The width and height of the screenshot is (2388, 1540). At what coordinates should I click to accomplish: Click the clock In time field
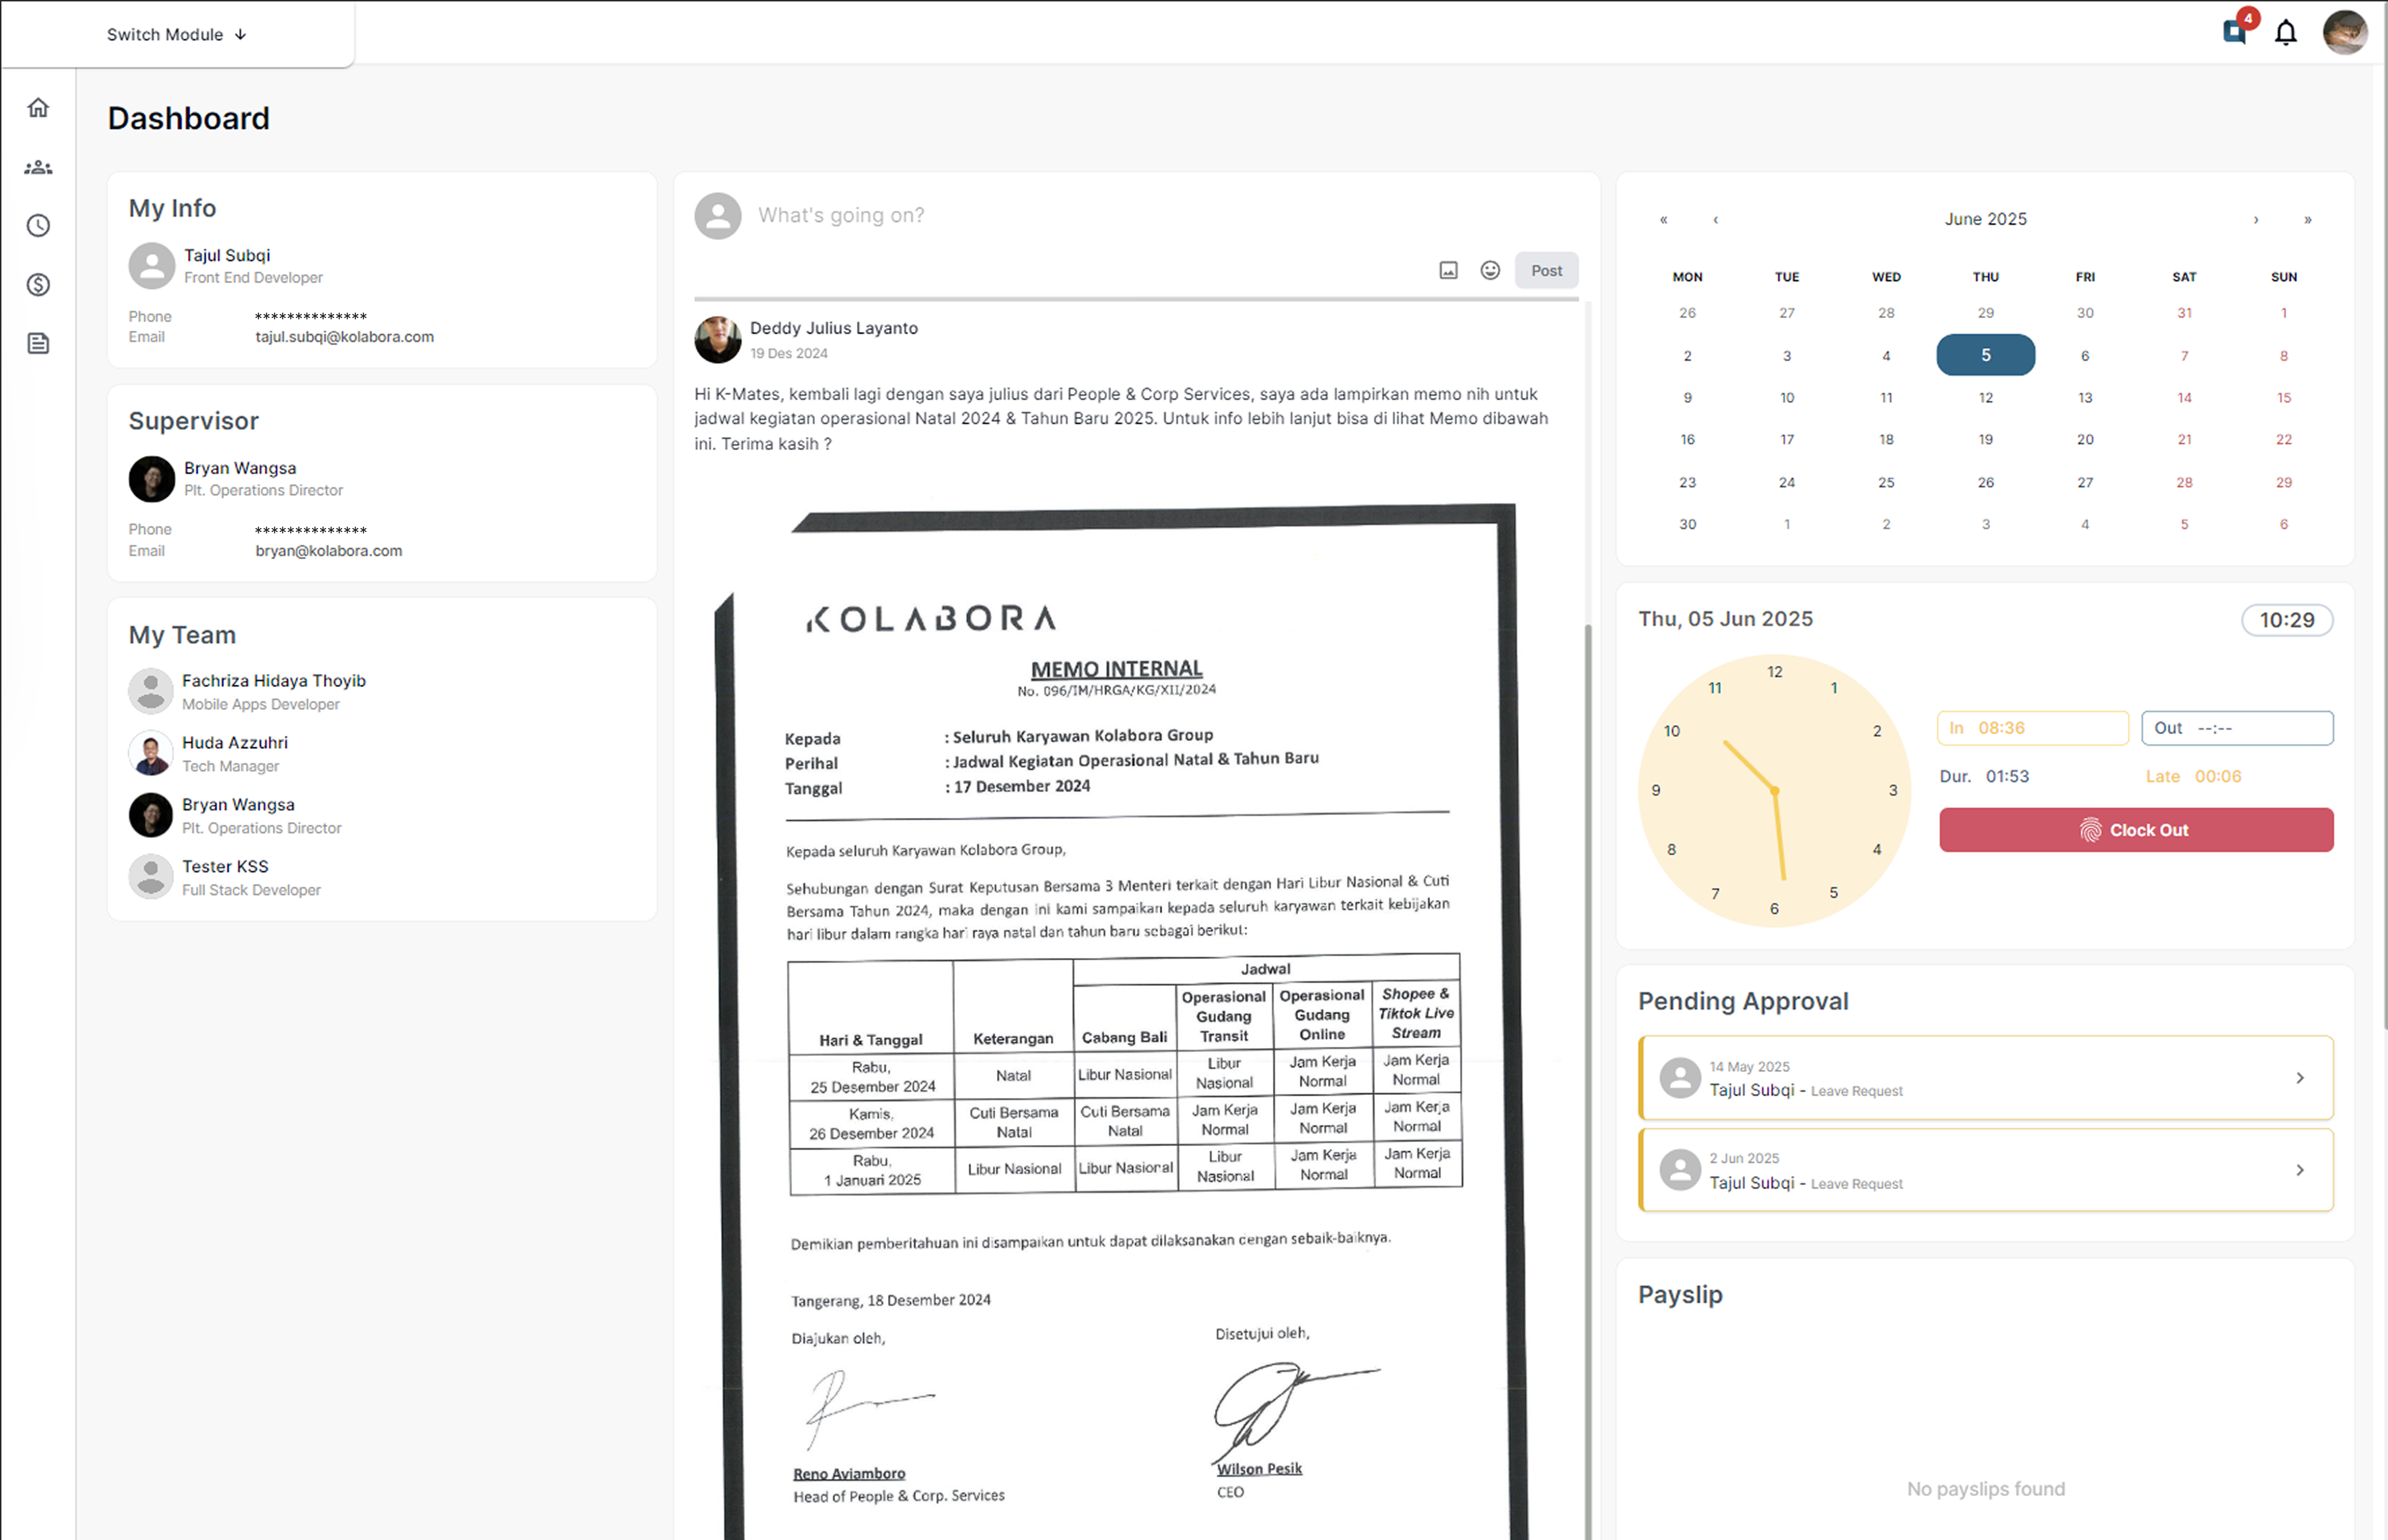click(2033, 728)
